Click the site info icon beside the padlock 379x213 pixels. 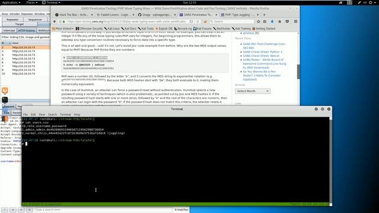point(60,21)
